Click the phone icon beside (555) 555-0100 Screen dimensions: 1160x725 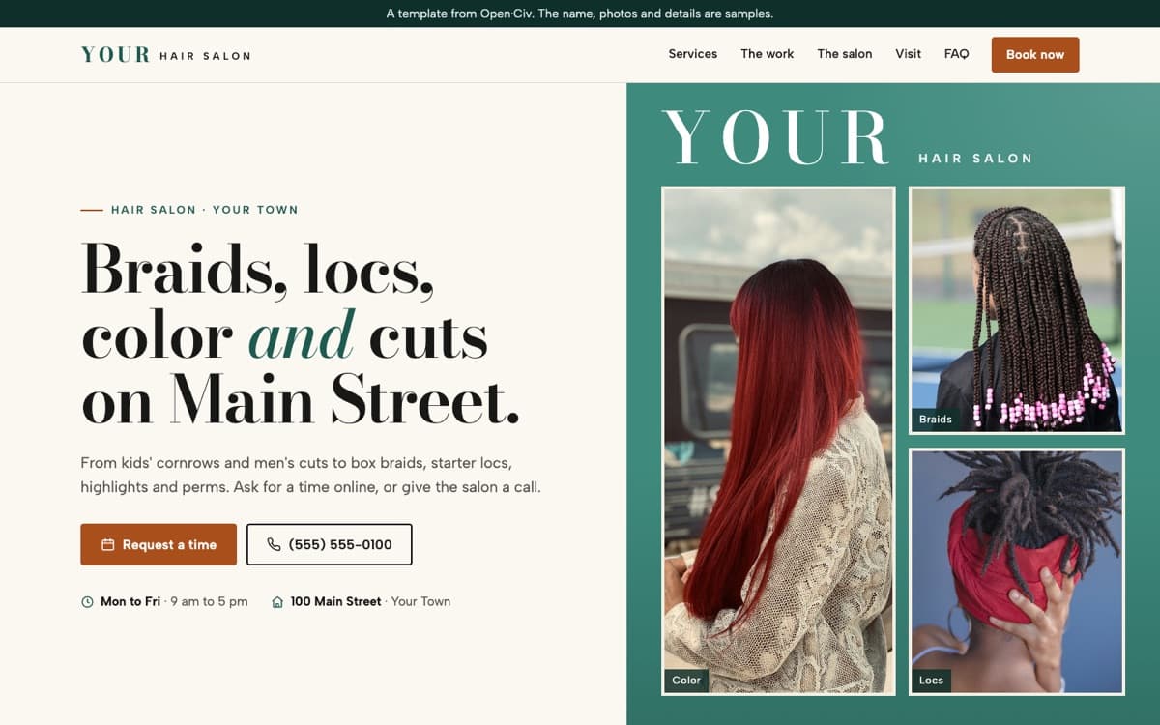tap(274, 545)
